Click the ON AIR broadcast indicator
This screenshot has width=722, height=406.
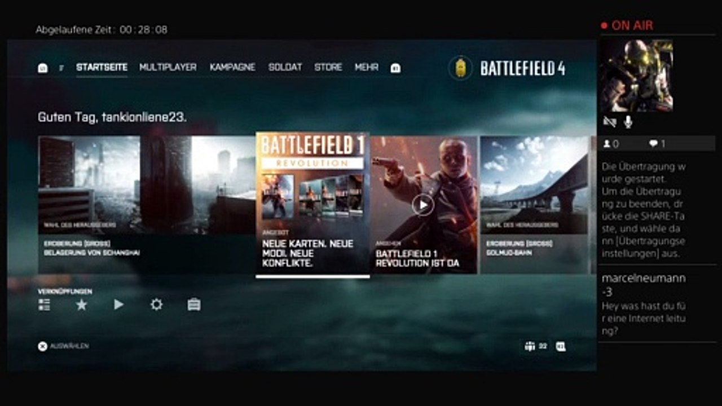coord(627,25)
